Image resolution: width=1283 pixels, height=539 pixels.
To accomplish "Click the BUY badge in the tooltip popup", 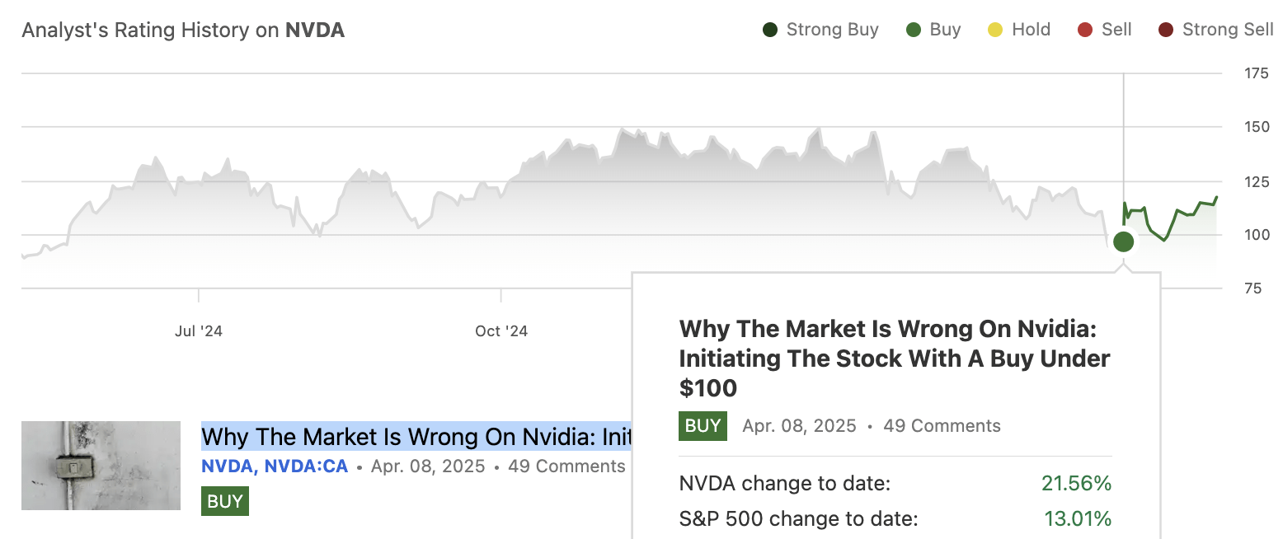I will (x=703, y=425).
